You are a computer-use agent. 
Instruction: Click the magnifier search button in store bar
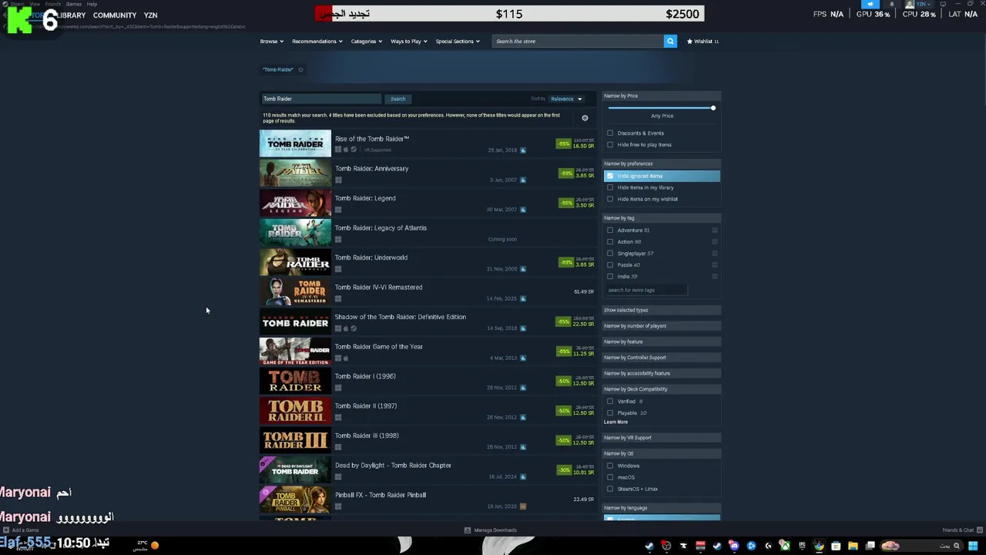click(670, 41)
